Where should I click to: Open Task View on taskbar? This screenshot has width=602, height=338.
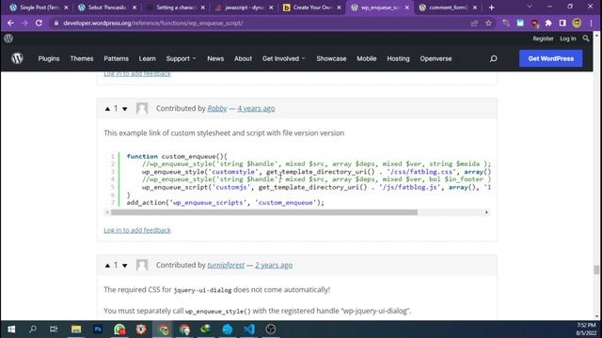click(54, 330)
